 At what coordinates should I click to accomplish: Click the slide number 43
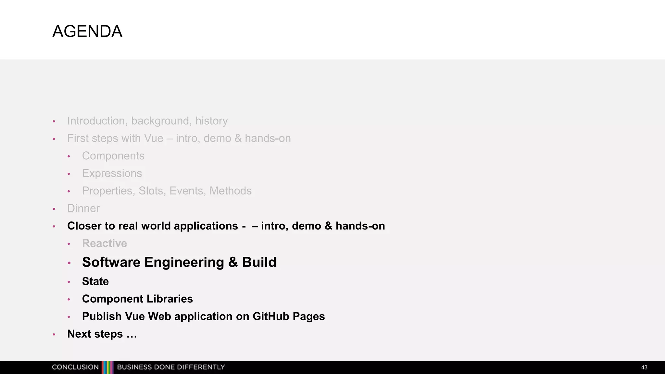[x=644, y=368]
